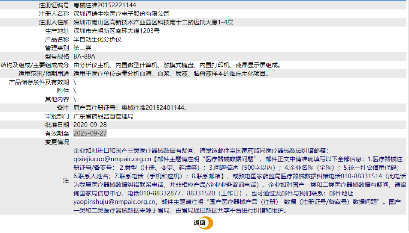Viewport: 409px width, 233px height.
Task: Click the 适用范围/预期用途 label
Action: point(43,74)
